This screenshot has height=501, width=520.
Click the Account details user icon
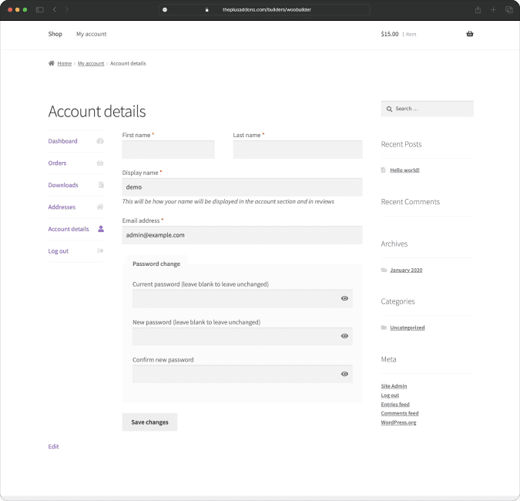click(x=101, y=229)
